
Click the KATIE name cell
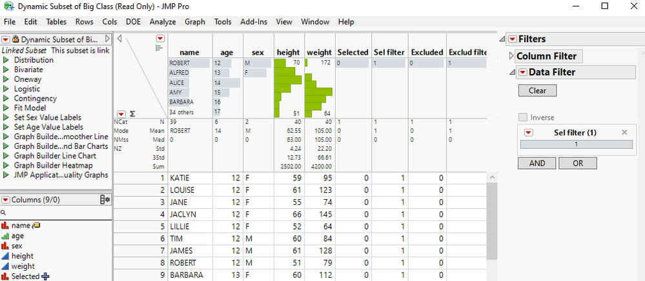(190, 179)
